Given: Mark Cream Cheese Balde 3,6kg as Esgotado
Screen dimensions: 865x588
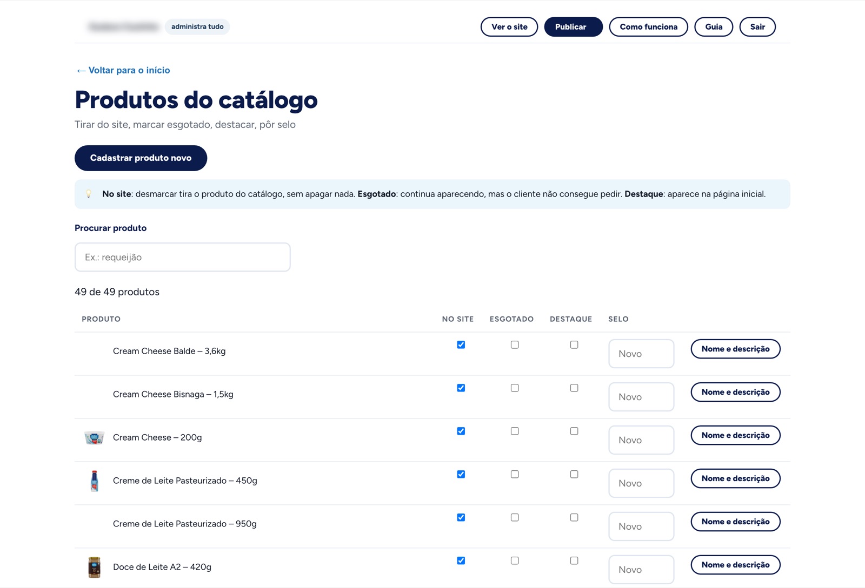Looking at the screenshot, I should [515, 344].
